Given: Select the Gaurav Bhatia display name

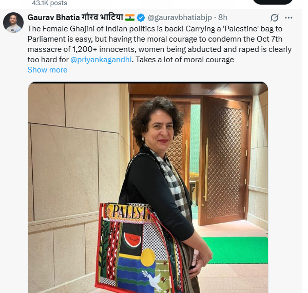Looking at the screenshot, I should pyautogui.click(x=53, y=17).
